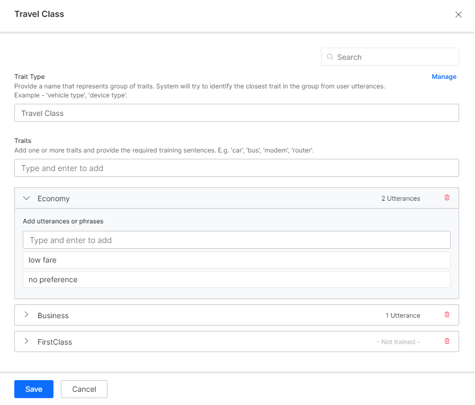The image size is (475, 405).
Task: Expand the FirstClass trait
Action: pos(26,341)
